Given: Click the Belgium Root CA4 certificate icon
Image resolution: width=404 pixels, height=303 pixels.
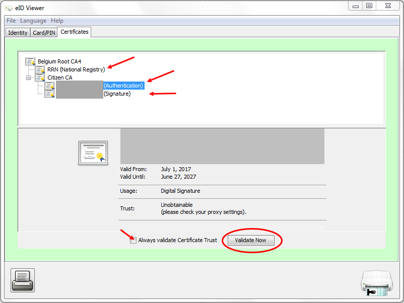Looking at the screenshot, I should point(30,61).
